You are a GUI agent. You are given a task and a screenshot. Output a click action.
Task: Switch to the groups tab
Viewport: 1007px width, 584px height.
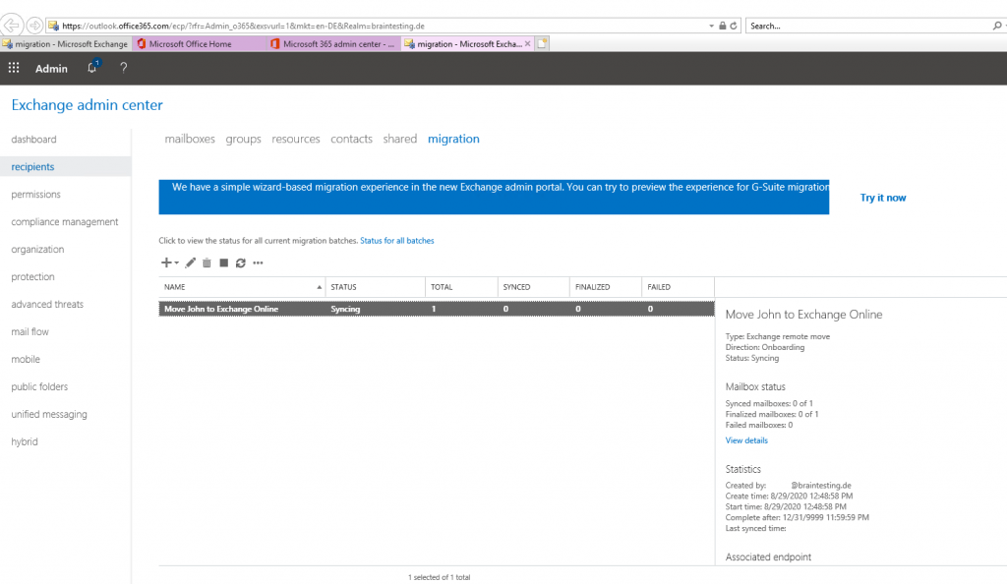click(243, 140)
